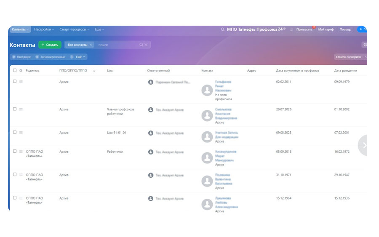Sort by ППО/ОППО/ТППО column arrow
The width and height of the screenshot is (379, 237).
click(x=94, y=71)
